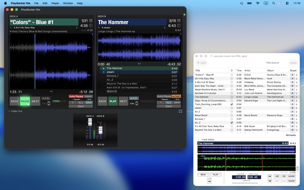Toggle MONO on Deck B
Image resolution: width=304 pixels, height=190 pixels.
coord(176,97)
